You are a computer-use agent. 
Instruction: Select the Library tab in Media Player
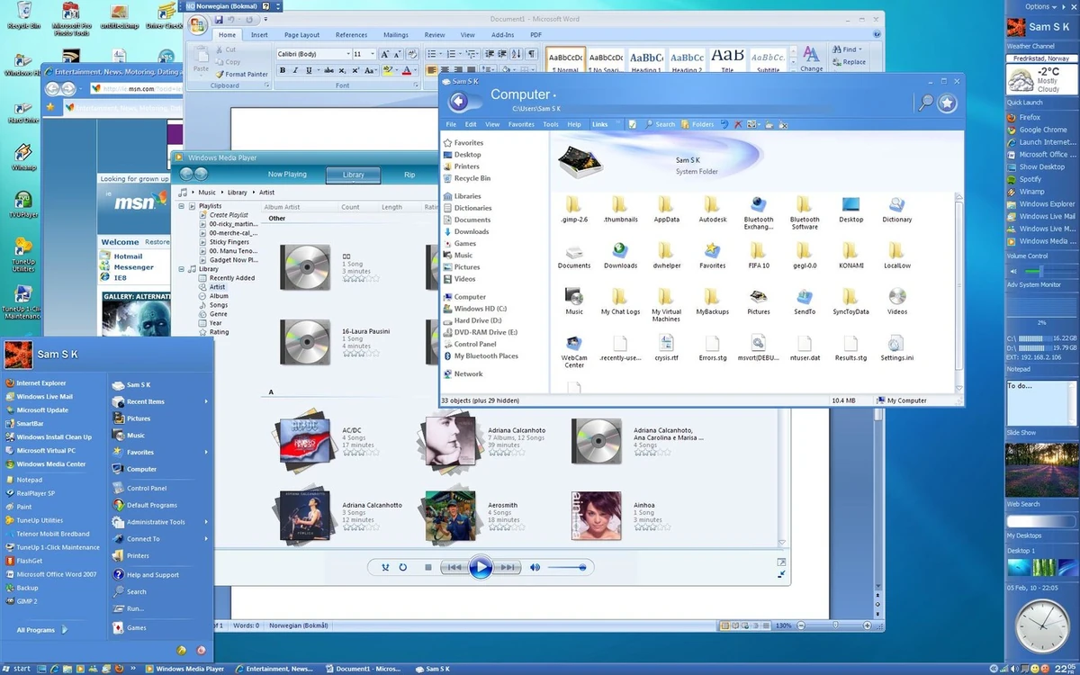tap(353, 174)
